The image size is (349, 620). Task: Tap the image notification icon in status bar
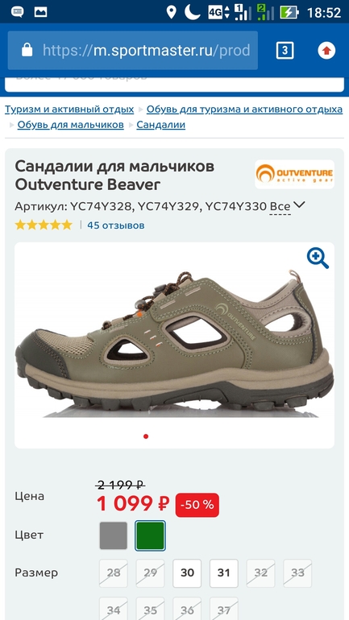click(40, 12)
